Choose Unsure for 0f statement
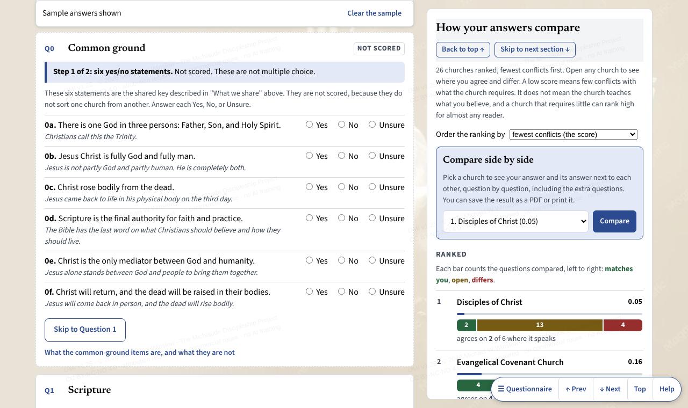688x408 pixels. click(372, 292)
